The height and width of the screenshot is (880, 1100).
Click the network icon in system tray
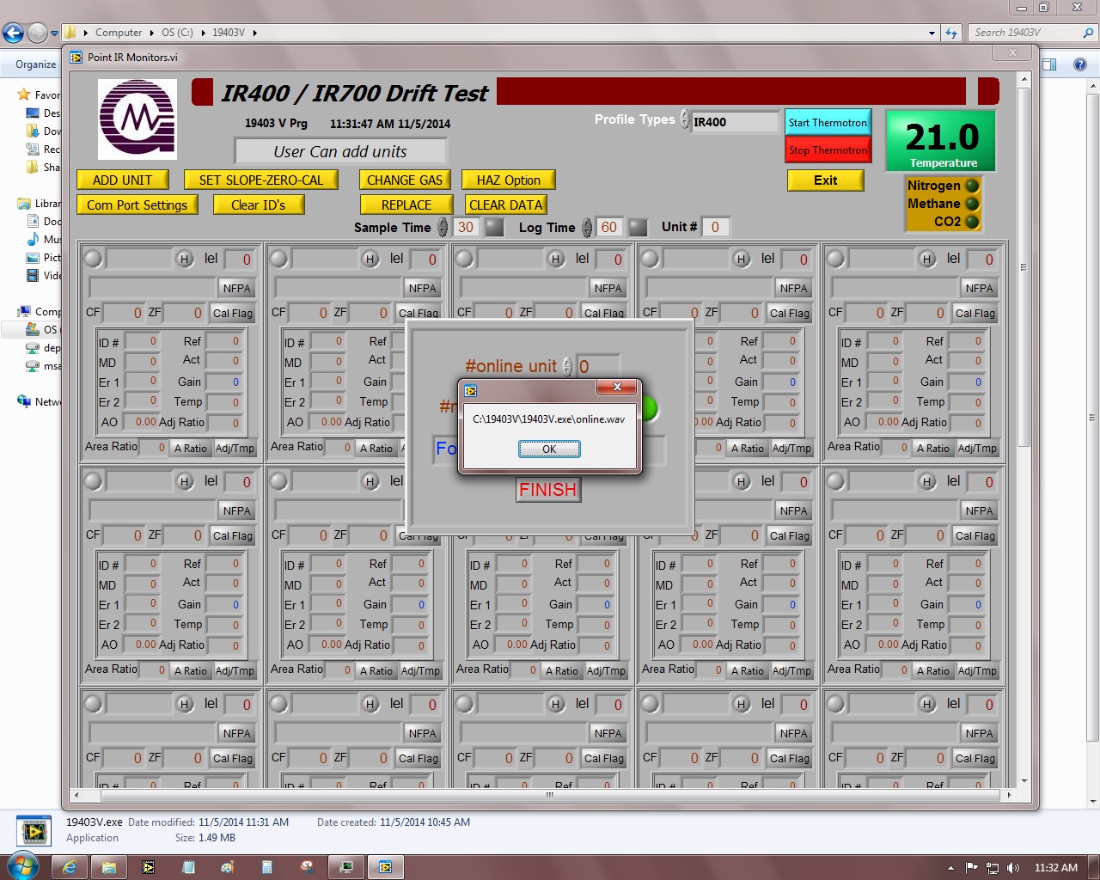(x=993, y=868)
